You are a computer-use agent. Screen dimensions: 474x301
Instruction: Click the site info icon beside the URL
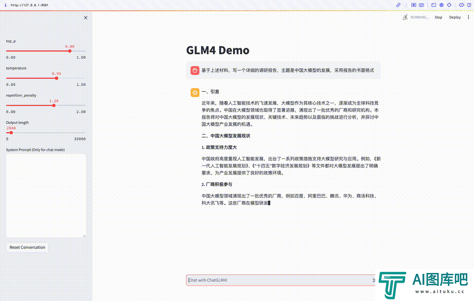(x=5, y=5)
